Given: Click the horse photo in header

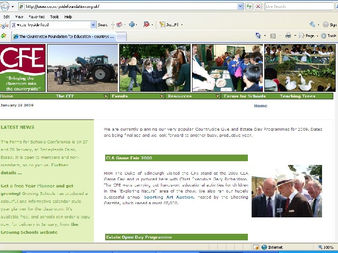Looking at the screenshot, I should coord(155,68).
